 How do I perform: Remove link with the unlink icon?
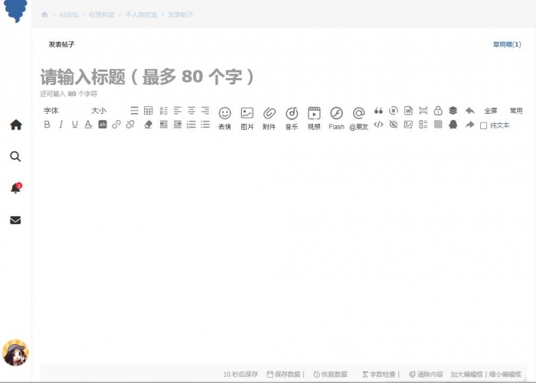pyautogui.click(x=130, y=125)
